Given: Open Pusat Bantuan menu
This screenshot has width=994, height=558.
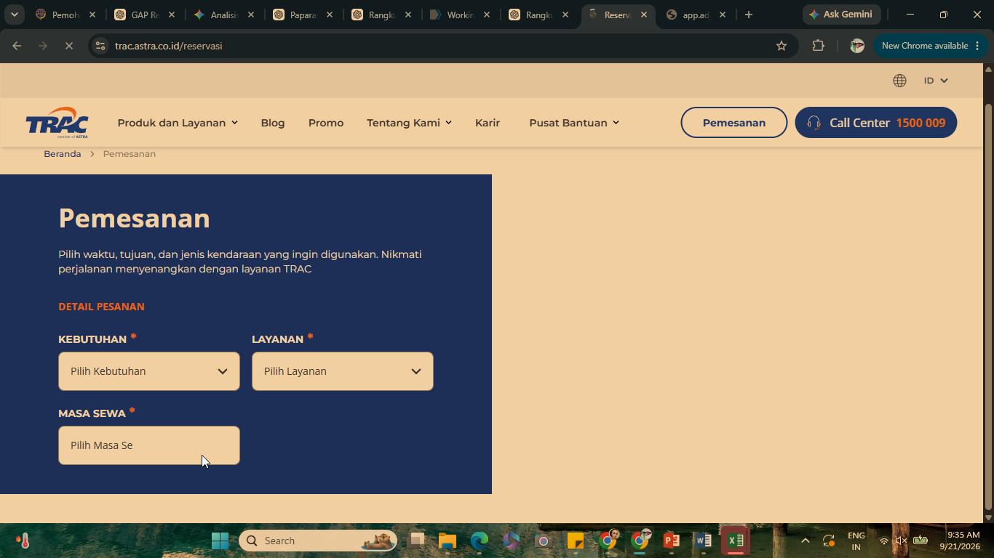Looking at the screenshot, I should [574, 123].
